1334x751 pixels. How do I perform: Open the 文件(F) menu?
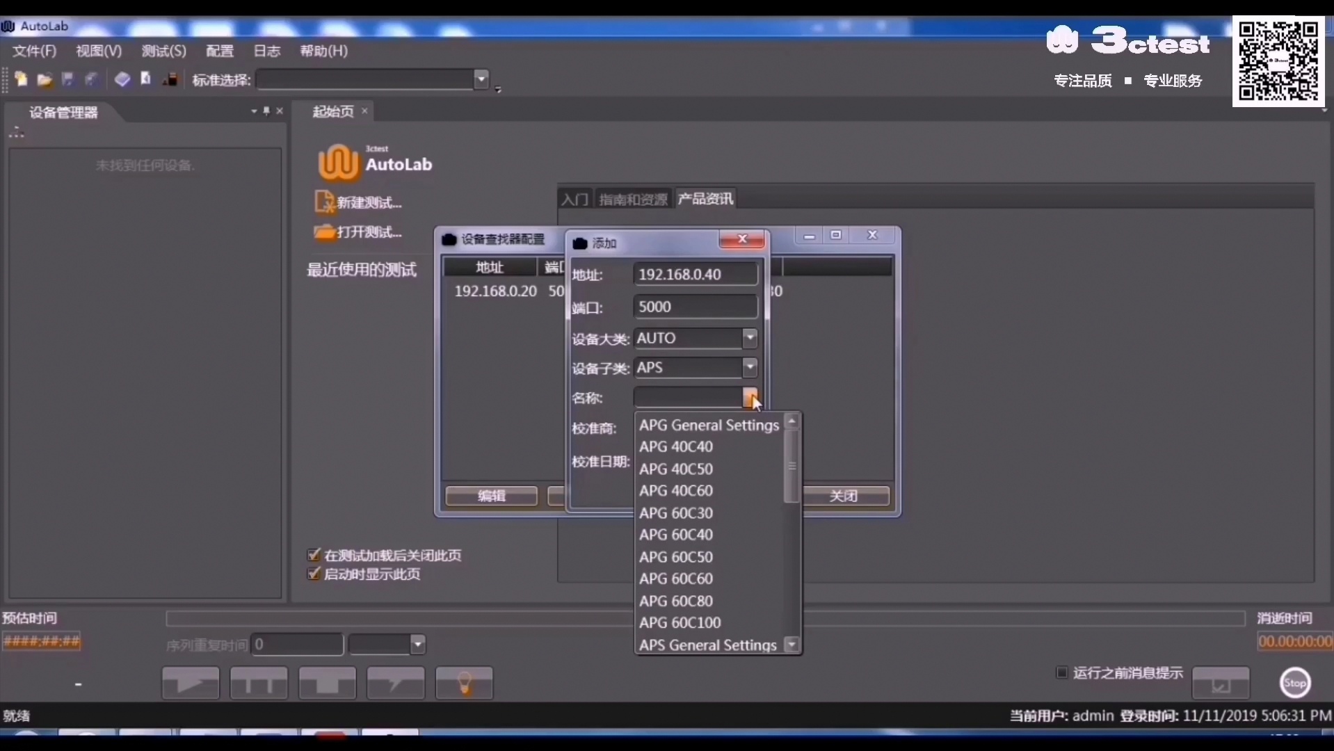click(x=35, y=51)
